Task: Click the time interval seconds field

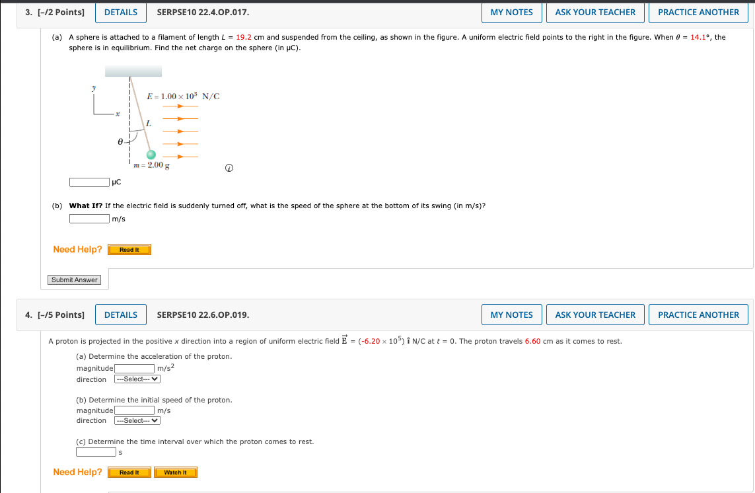Action: click(x=96, y=451)
